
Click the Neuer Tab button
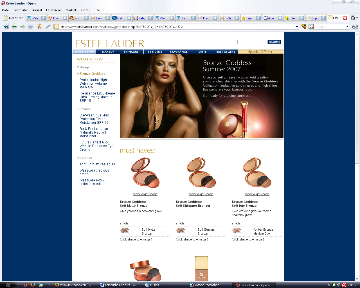[13, 18]
